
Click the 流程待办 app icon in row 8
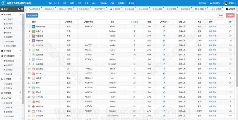pyautogui.click(x=33, y=59)
